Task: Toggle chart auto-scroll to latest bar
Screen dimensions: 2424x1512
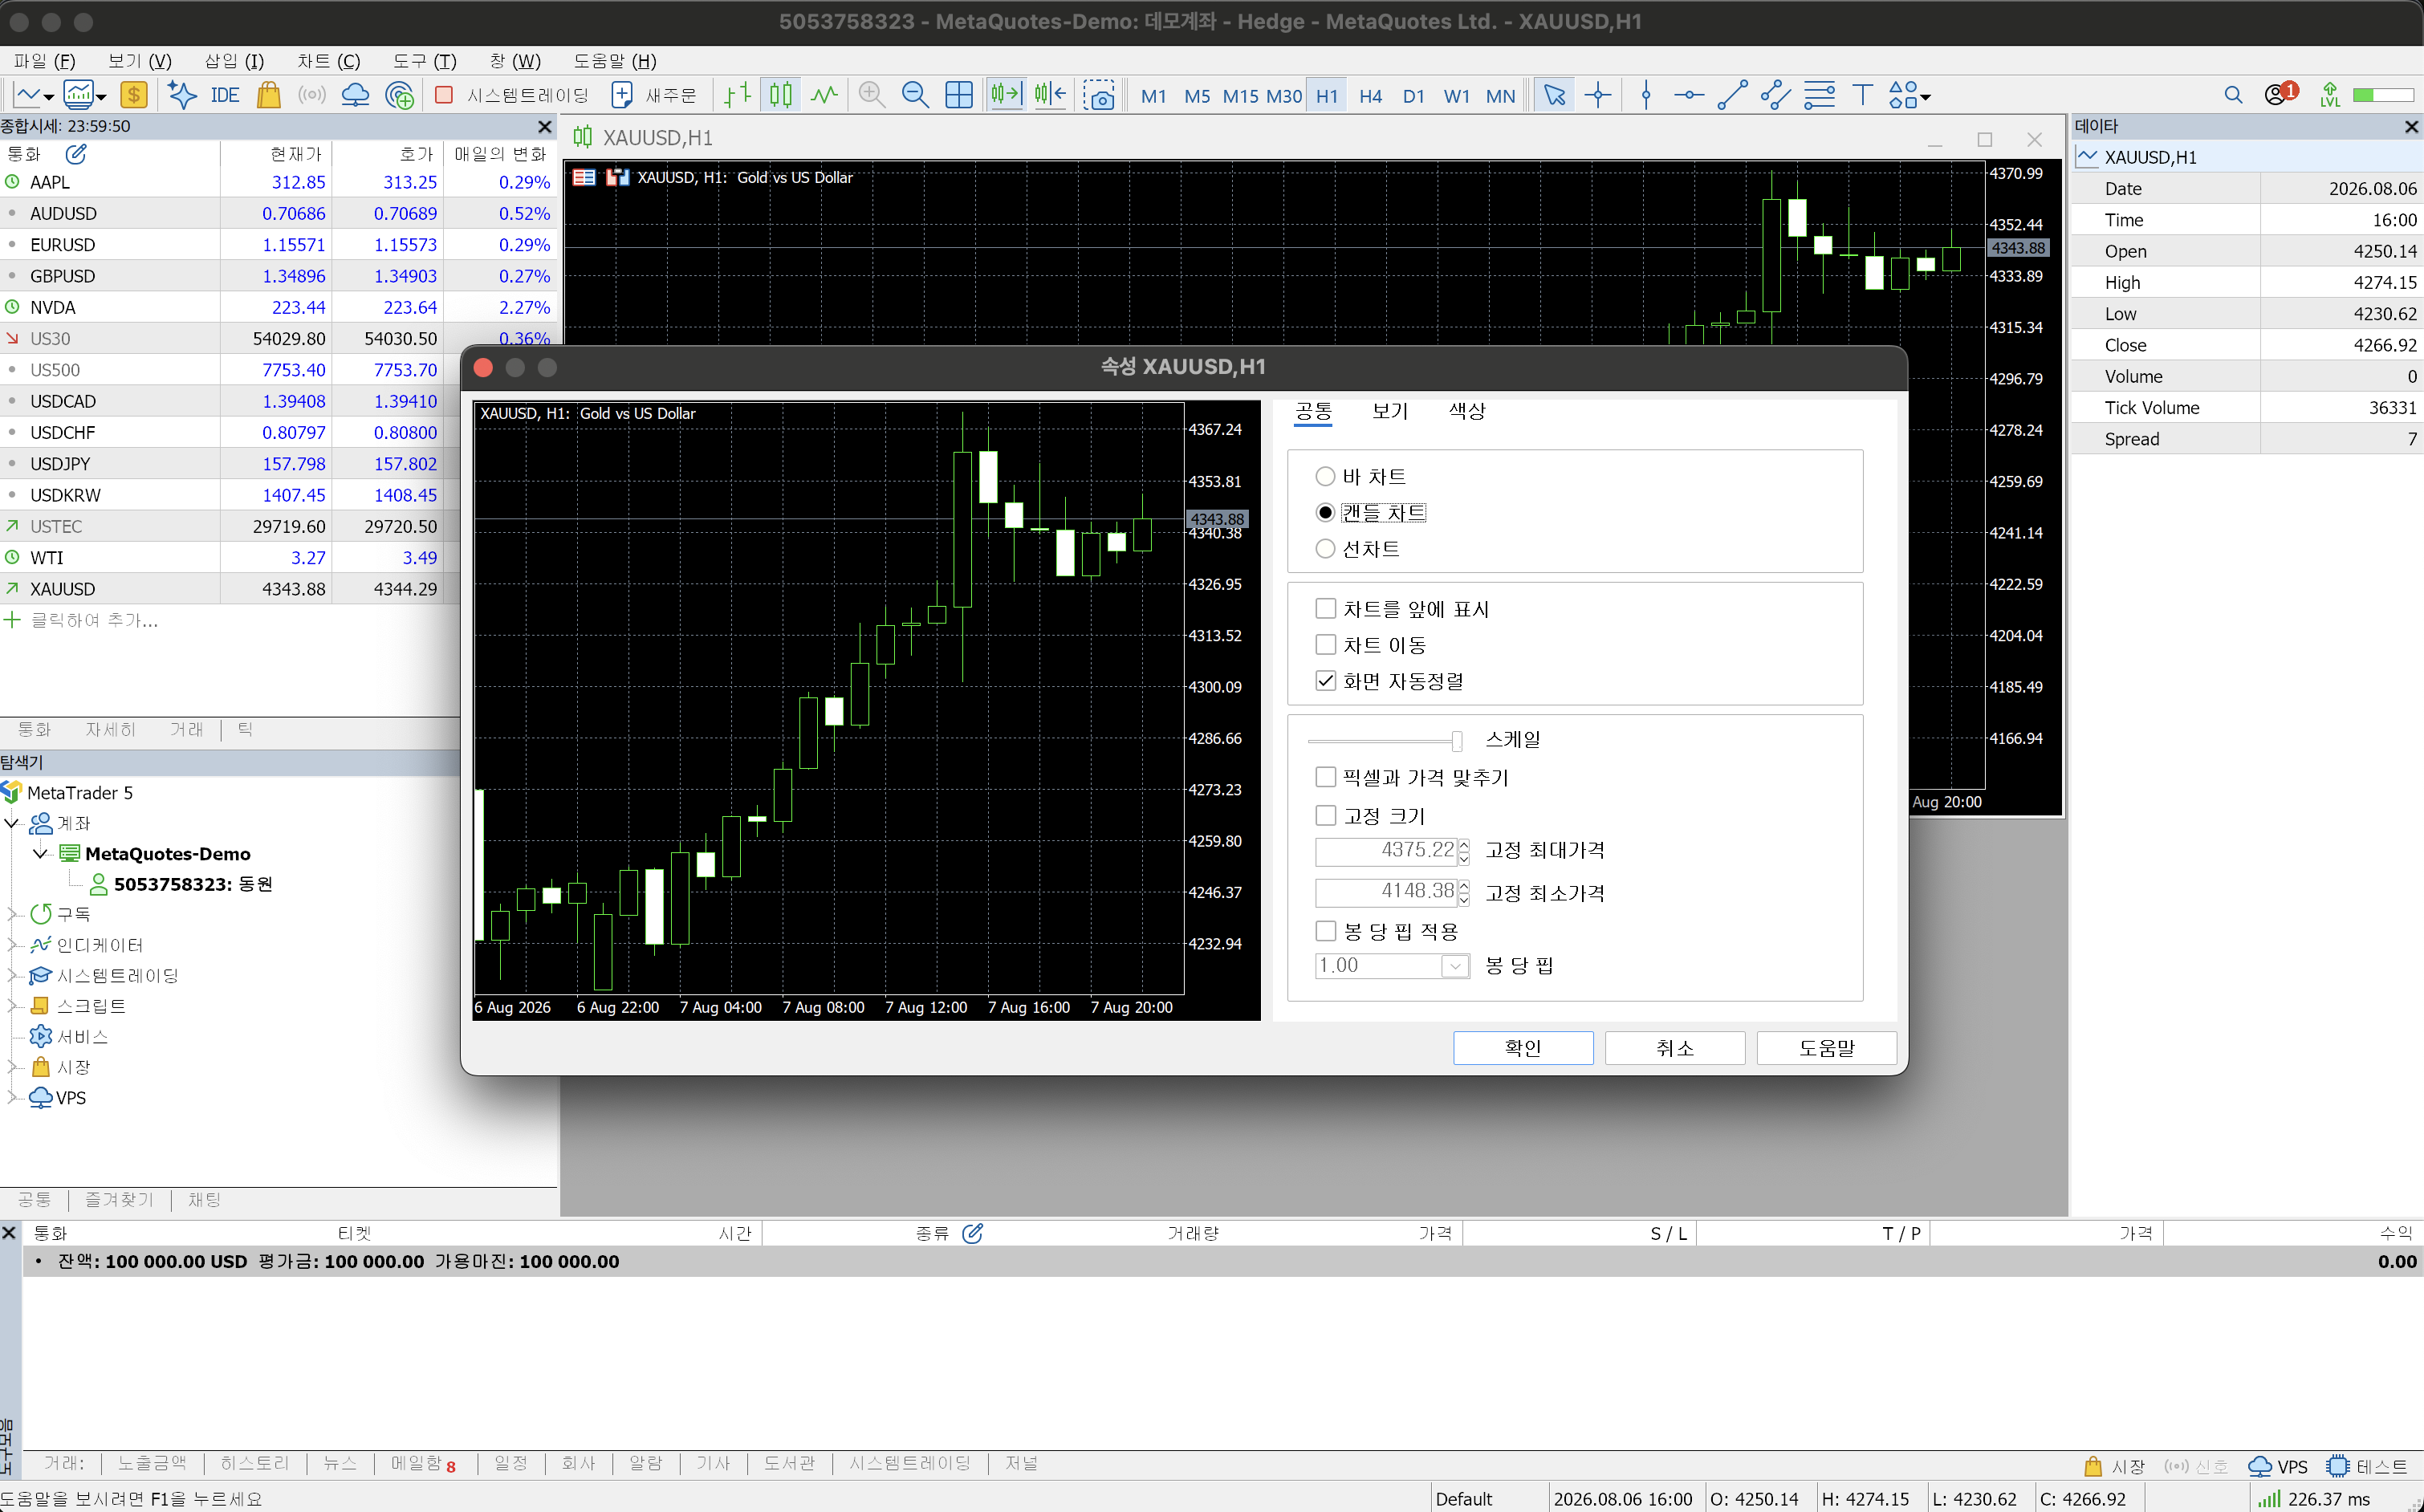Action: tap(1006, 95)
